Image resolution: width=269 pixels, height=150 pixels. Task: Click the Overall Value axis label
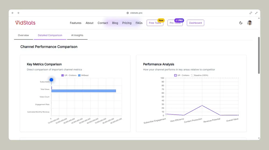pos(232,120)
